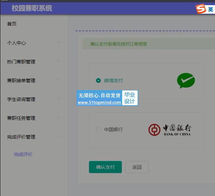Select the 微信支付 radio button
The image size is (215, 196).
pos(98,81)
